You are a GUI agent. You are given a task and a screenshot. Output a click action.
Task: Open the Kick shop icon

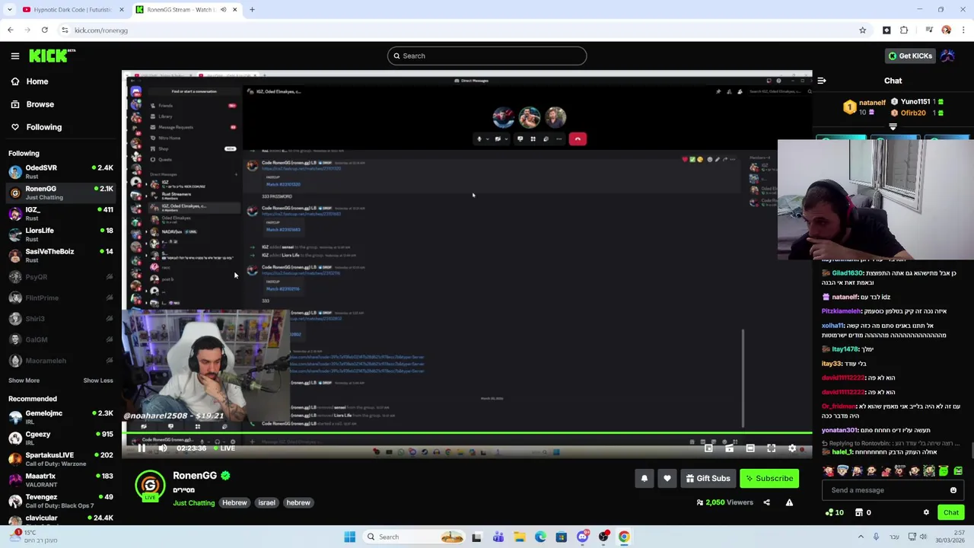click(x=859, y=512)
